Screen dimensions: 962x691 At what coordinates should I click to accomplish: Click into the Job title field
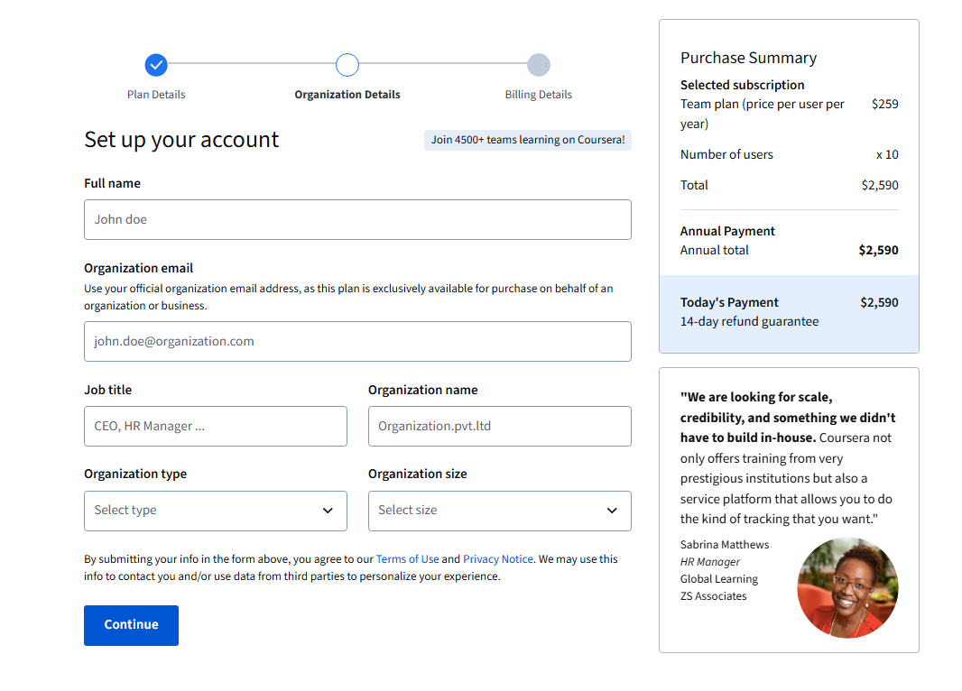(x=215, y=426)
